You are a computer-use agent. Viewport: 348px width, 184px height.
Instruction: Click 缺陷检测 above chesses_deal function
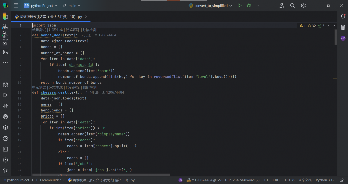click(90, 87)
